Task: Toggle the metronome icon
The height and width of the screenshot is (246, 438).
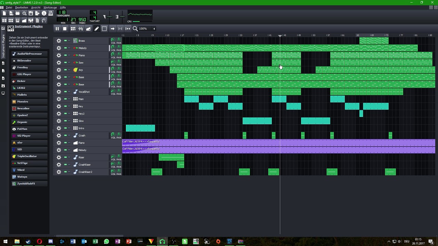Action: tap(51, 13)
